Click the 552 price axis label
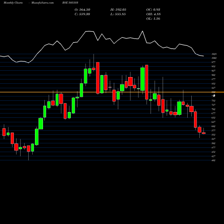The image size is (224, 224). (x=214, y=135)
